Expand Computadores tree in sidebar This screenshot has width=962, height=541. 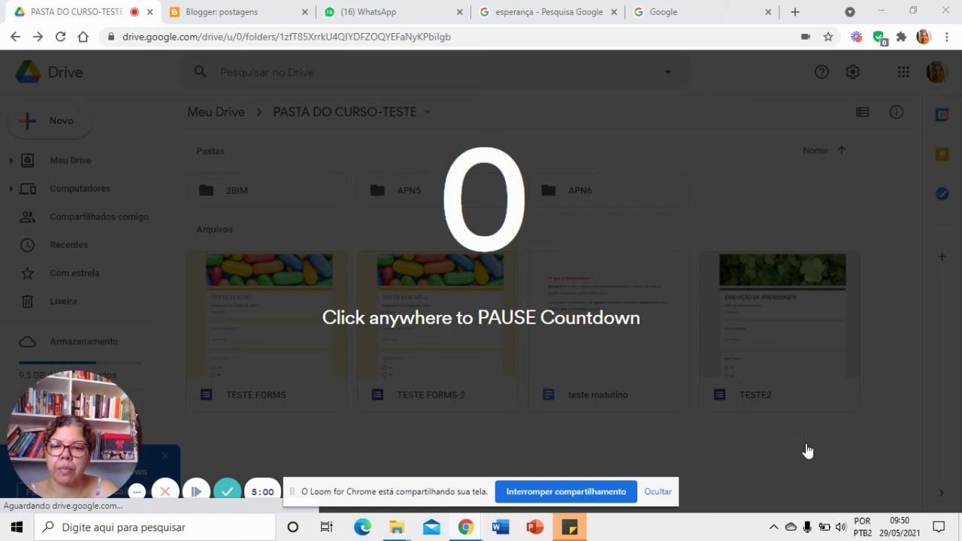[11, 189]
